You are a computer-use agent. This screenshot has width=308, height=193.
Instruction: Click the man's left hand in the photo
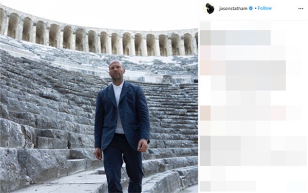point(143,145)
